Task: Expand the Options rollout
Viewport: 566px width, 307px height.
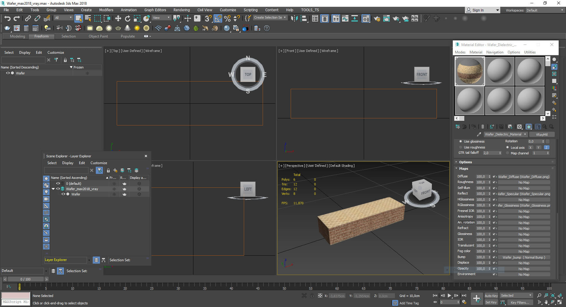Action: point(465,162)
